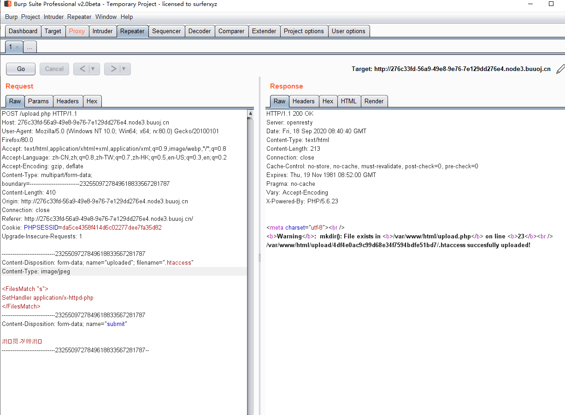Click the Cancel button
Image resolution: width=565 pixels, height=415 pixels.
pyautogui.click(x=54, y=69)
